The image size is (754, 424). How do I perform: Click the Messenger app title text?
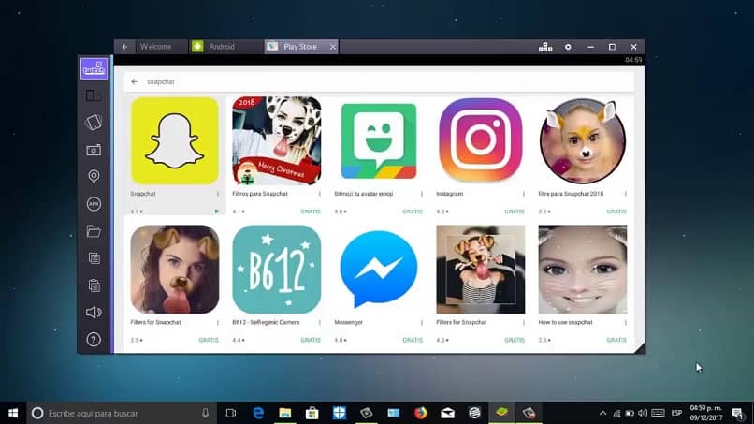point(348,322)
